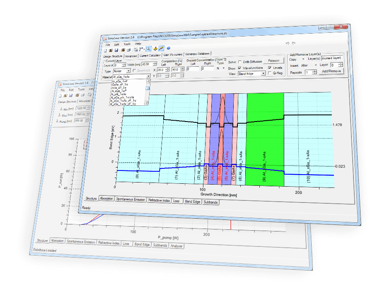This screenshot has width=382, height=297.
Task: Click the blue Help question-mark toolbar icon
Action: tap(168, 48)
